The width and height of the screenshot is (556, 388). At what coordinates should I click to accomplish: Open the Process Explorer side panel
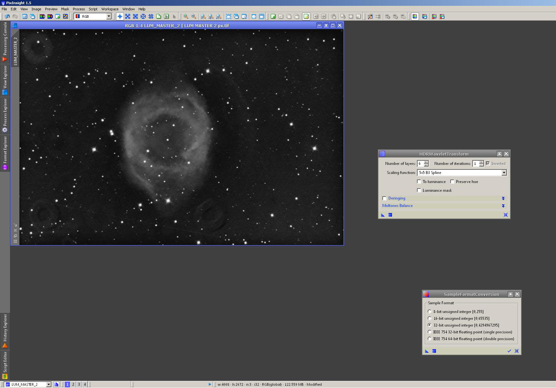click(x=5, y=116)
